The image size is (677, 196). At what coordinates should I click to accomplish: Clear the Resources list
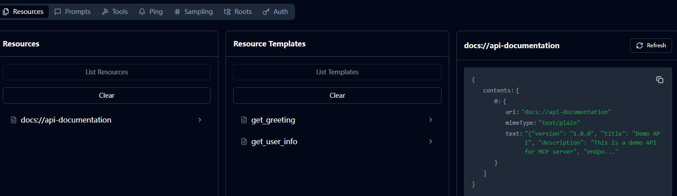[106, 96]
